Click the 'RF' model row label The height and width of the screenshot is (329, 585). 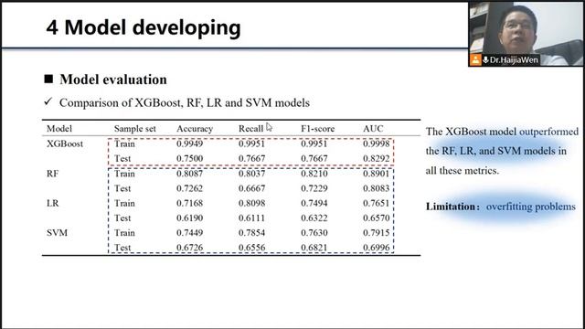coord(53,174)
